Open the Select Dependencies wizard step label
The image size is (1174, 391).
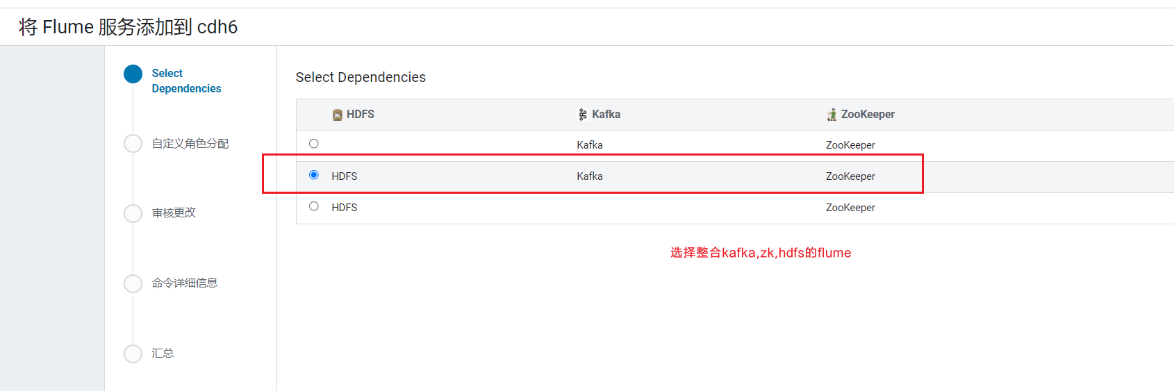(x=186, y=81)
